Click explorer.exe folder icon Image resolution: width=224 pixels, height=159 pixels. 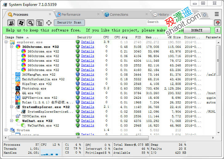12,42
